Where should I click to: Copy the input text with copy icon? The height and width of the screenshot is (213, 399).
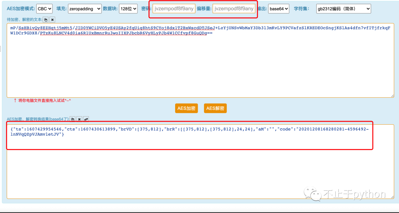(46, 20)
